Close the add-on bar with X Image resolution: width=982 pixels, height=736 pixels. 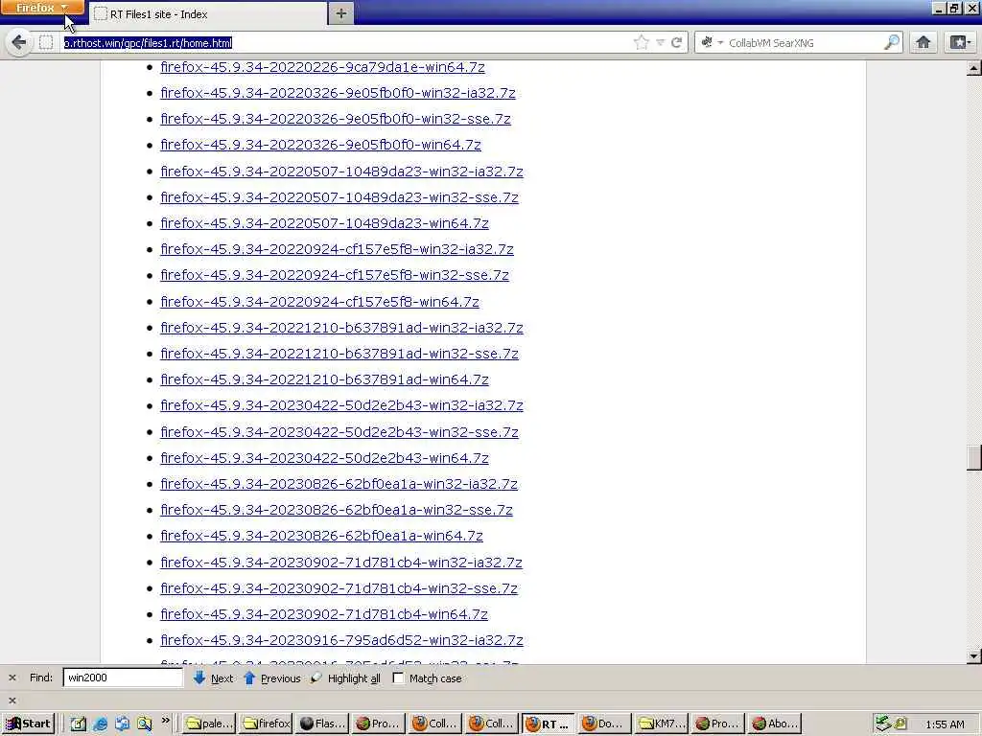[x=12, y=701]
